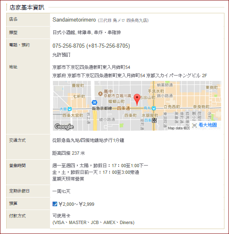Click the 類型 row label
Viewport: 229px width, 234px height.
(x=13, y=32)
